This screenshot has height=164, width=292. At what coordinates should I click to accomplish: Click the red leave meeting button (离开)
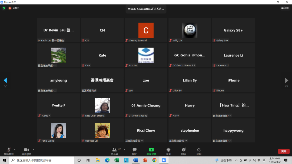point(284,151)
